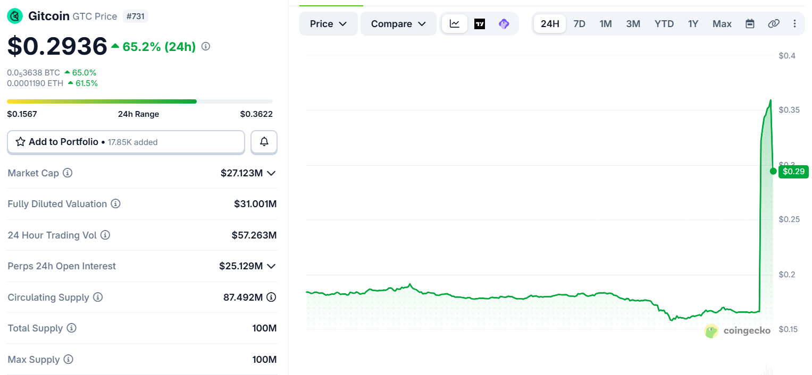This screenshot has width=812, height=375.
Task: Click the Gitcoin coin name heading
Action: pyautogui.click(x=49, y=16)
